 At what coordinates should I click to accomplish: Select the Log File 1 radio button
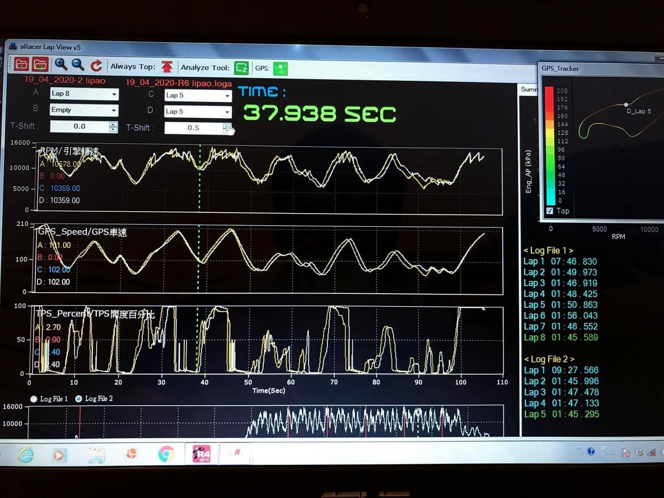point(34,398)
